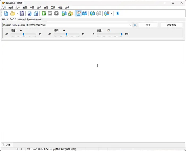Screen dimensions: 186x151
Task: Open the 选项 menu
Action: (39, 7)
